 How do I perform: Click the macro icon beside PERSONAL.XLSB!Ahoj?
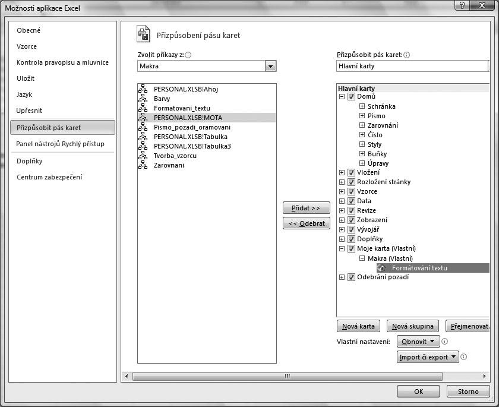143,89
